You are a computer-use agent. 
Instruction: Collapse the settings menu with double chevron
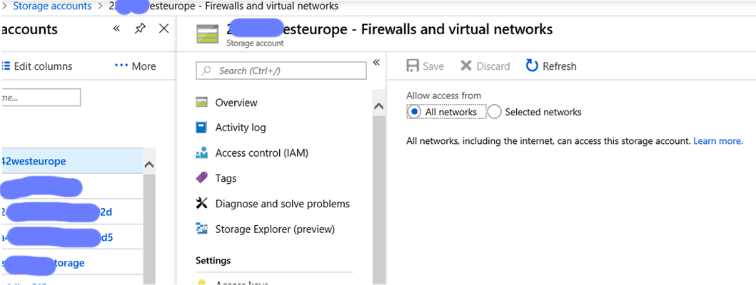point(376,62)
